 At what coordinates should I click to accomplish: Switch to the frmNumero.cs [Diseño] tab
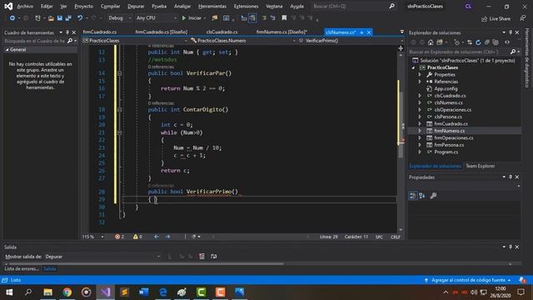[281, 32]
